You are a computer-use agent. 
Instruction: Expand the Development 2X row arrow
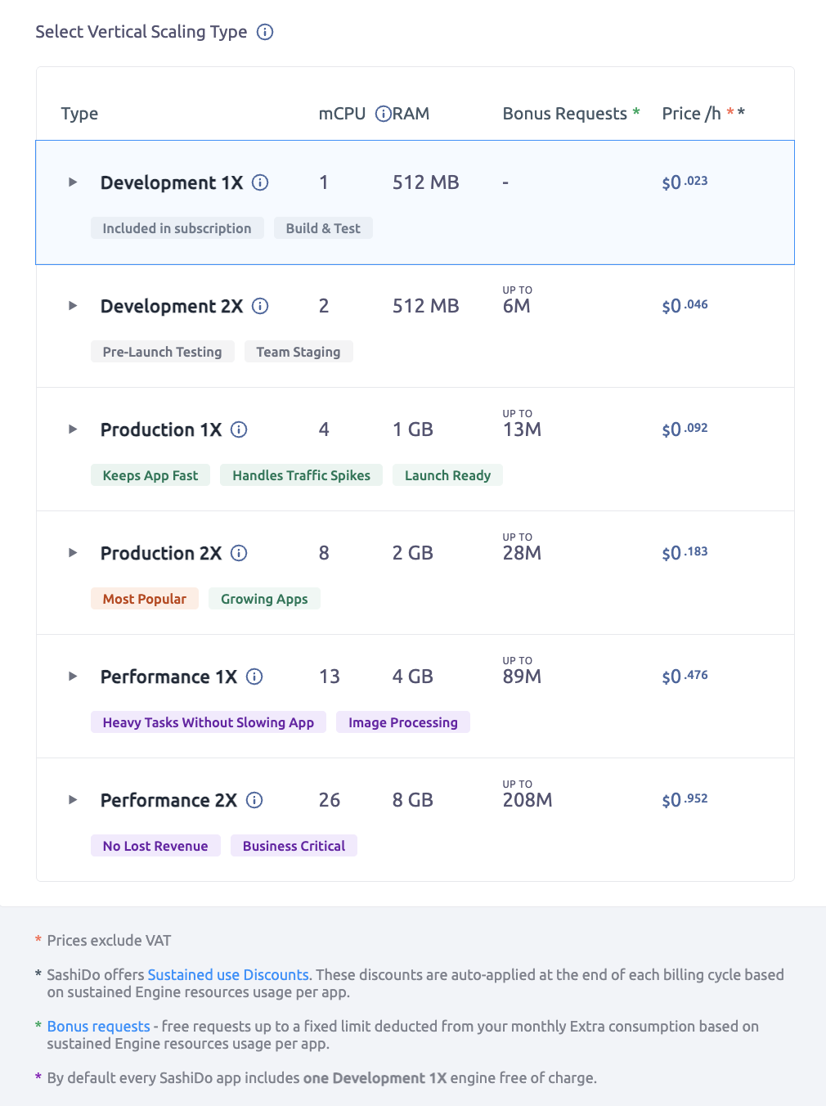73,306
